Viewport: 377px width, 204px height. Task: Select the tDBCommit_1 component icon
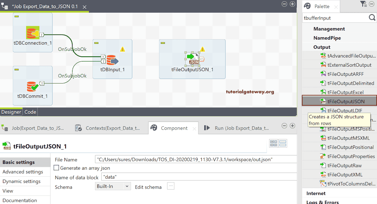click(x=32, y=87)
